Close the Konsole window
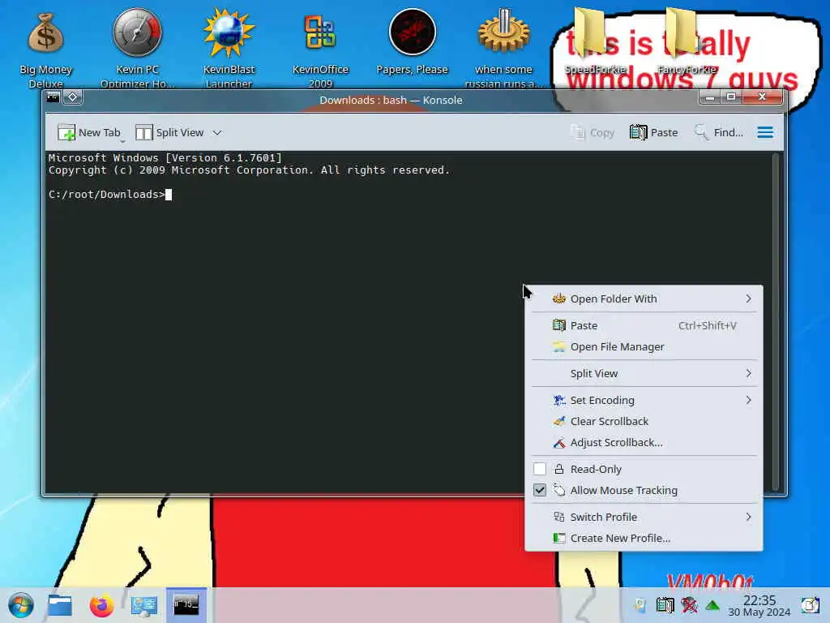 tap(762, 97)
